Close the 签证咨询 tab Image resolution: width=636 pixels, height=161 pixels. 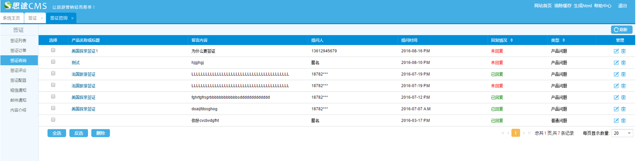72,18
